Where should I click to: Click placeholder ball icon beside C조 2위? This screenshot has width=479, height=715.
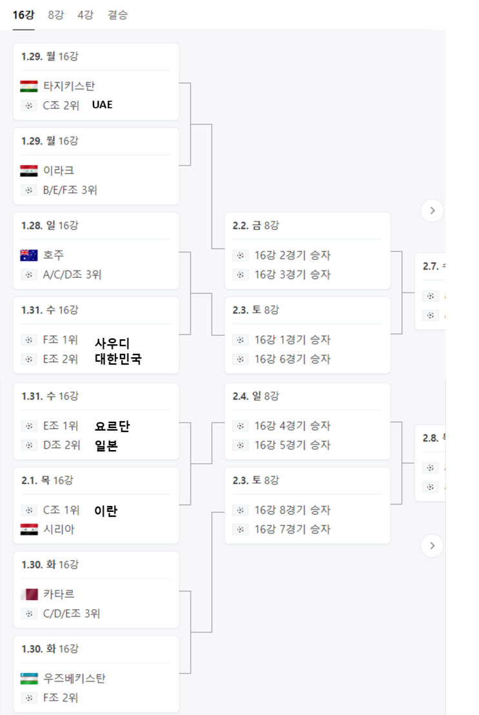click(x=29, y=105)
